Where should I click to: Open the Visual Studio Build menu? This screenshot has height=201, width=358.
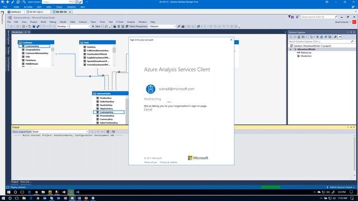coord(44,22)
